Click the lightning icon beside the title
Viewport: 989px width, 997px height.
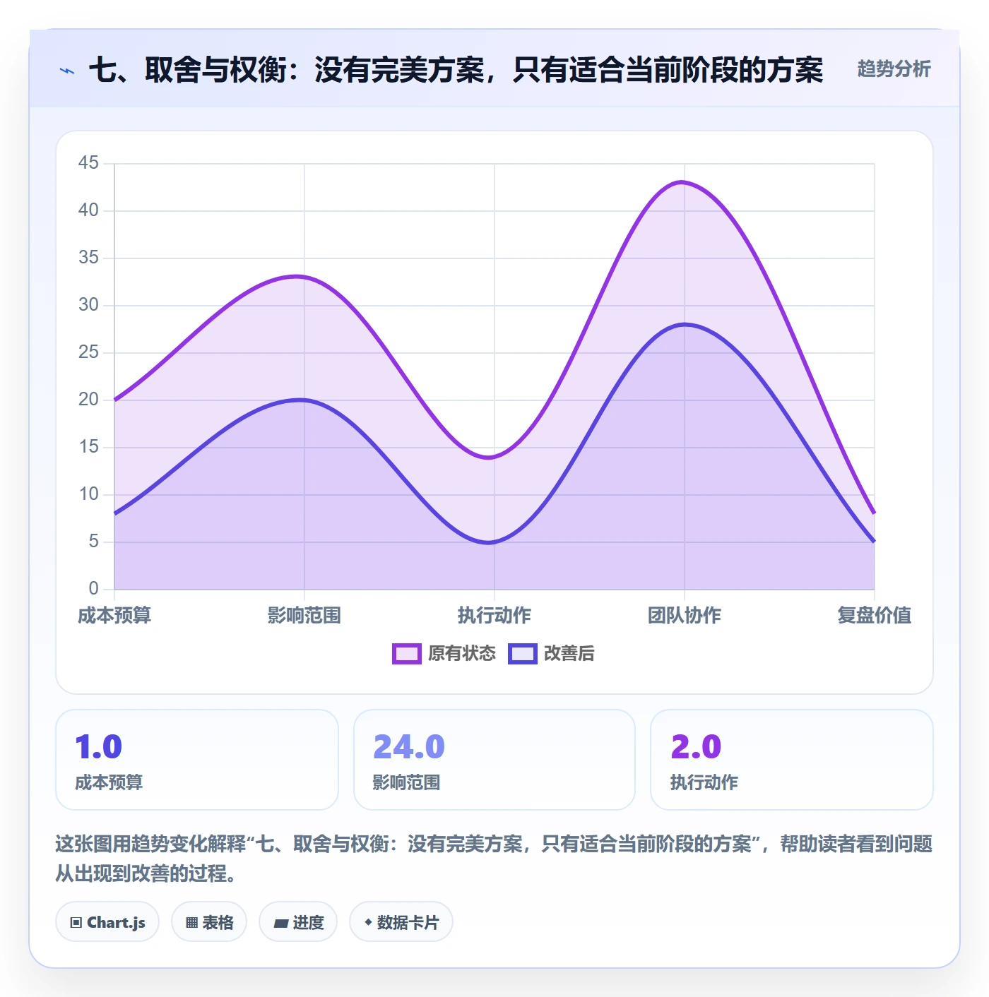click(x=67, y=71)
